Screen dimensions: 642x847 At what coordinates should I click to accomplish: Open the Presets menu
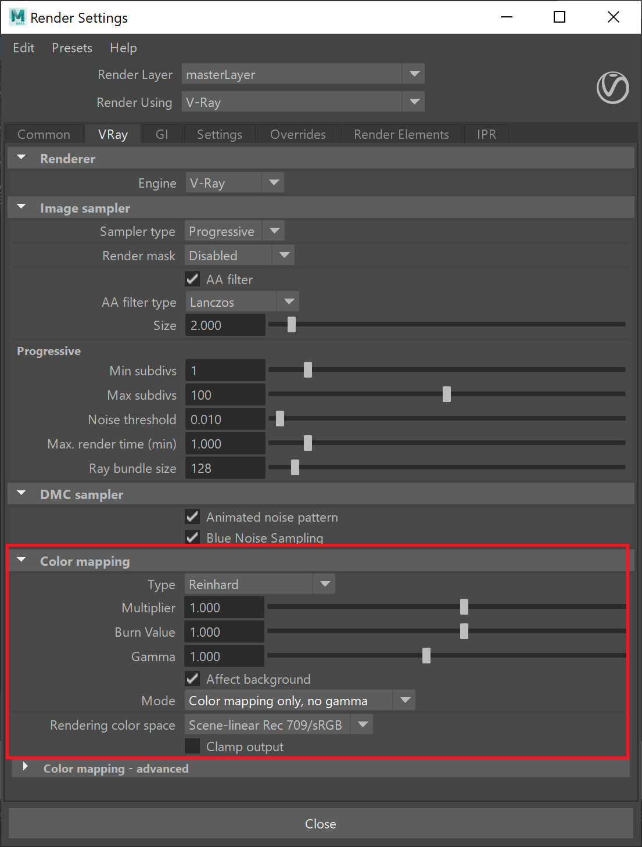coord(72,48)
